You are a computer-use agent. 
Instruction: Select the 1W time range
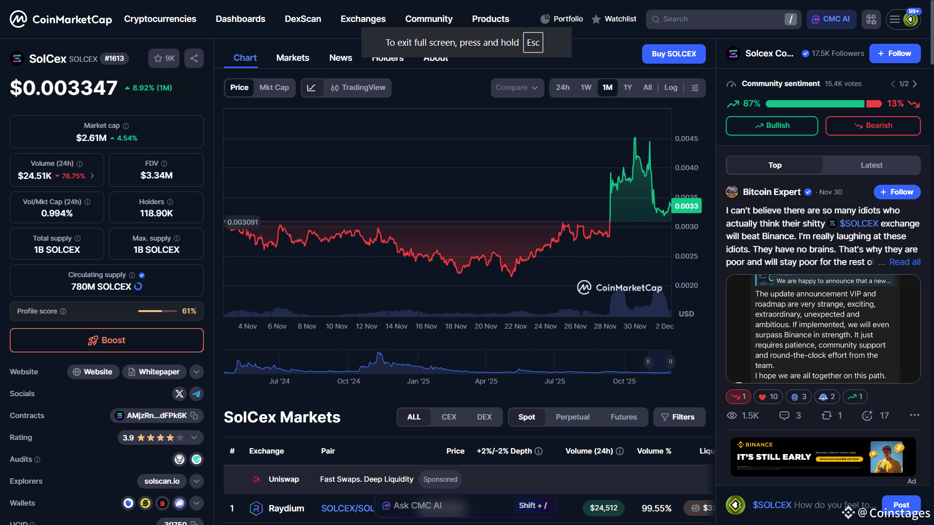[586, 87]
